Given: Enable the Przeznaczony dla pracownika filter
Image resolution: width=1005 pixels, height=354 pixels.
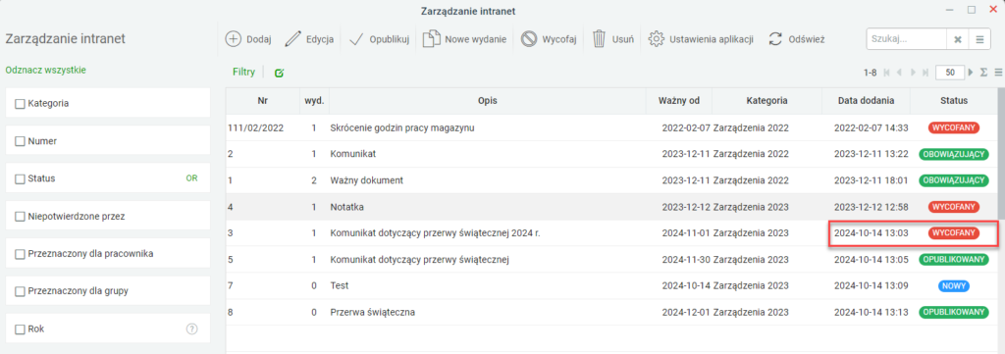Looking at the screenshot, I should [20, 254].
